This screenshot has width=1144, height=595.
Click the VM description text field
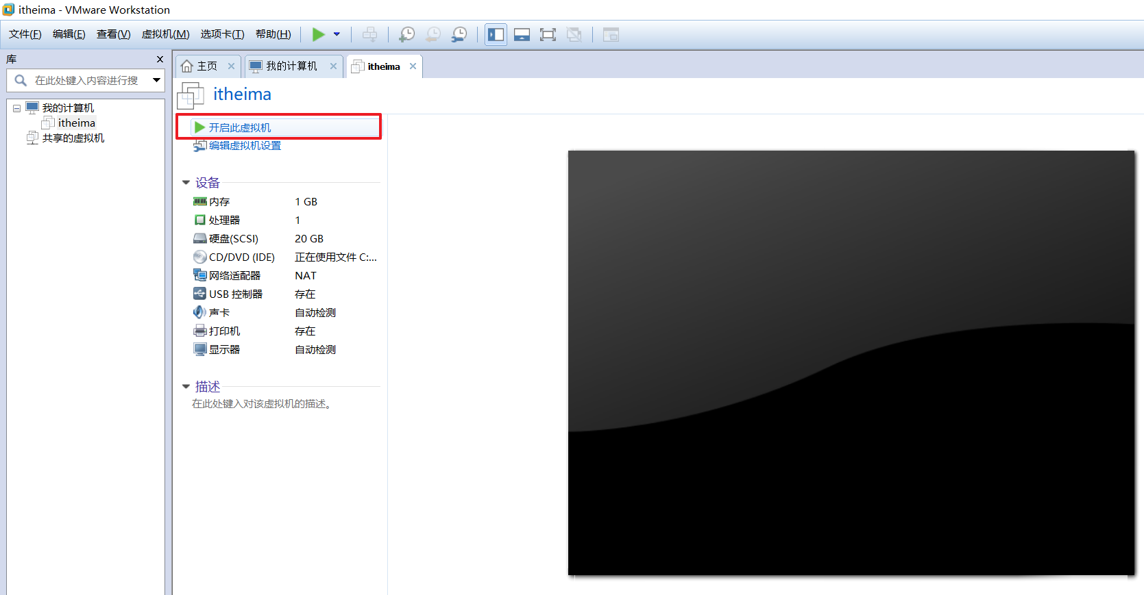263,404
